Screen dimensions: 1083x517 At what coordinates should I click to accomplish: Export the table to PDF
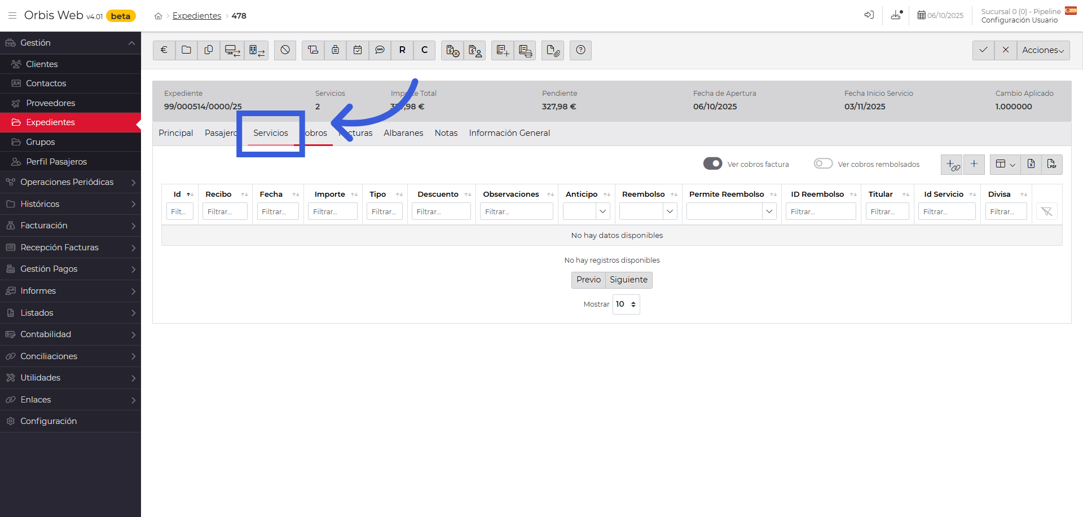click(1053, 164)
